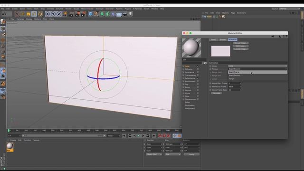Go to end of timeline
Screen dimensions: 304x171
point(154,136)
